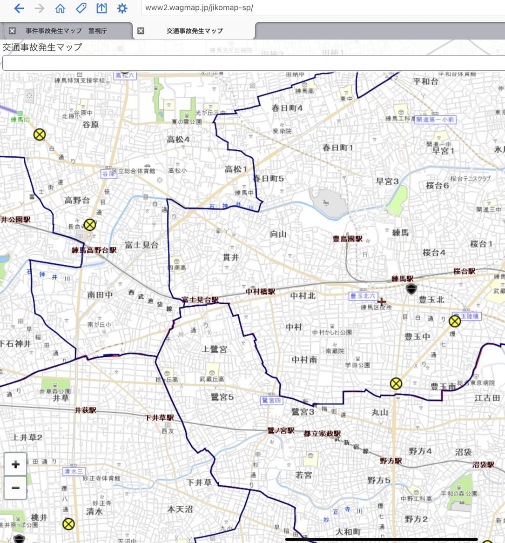
Task: Open browser settings gear icon
Action: click(122, 8)
